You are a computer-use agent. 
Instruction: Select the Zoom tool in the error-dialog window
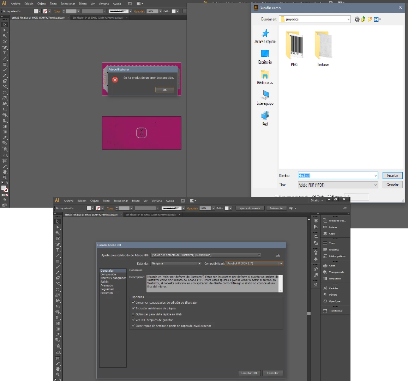click(x=5, y=178)
